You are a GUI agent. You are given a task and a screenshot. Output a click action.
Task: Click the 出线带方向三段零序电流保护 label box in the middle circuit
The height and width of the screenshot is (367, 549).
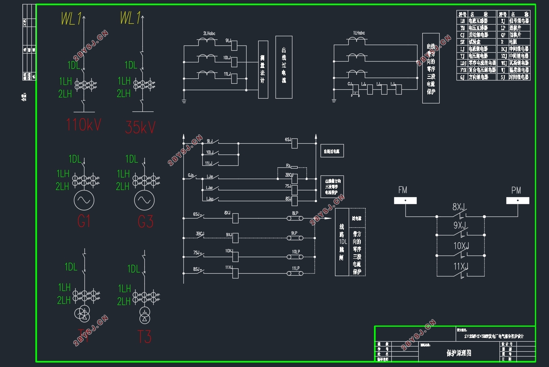click(x=332, y=187)
